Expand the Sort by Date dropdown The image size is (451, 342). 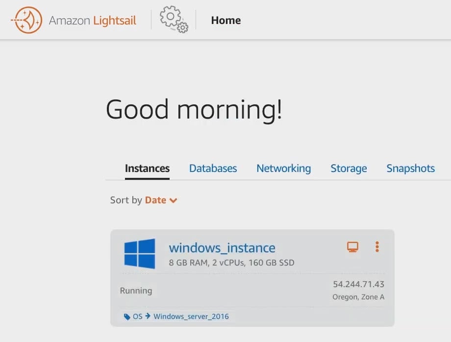click(x=161, y=200)
